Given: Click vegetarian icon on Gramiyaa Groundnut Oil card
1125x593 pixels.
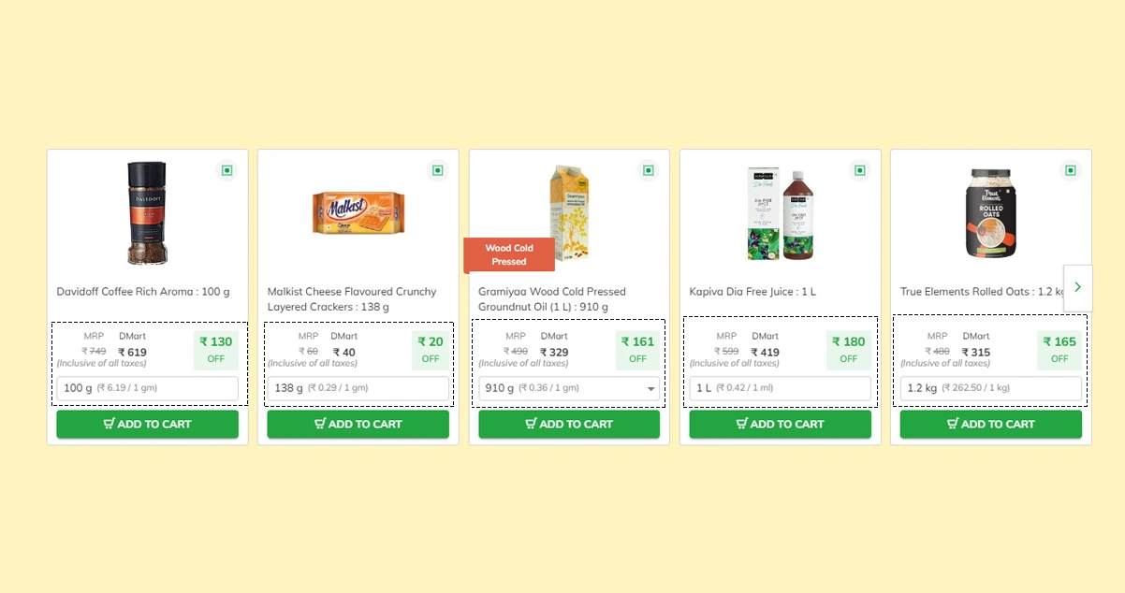Looking at the screenshot, I should (648, 170).
